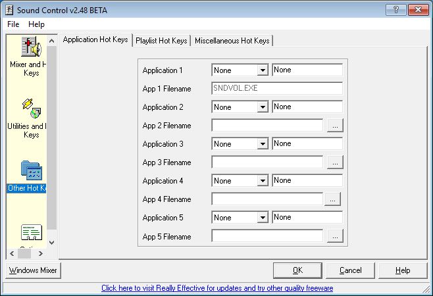Click the App 5 Filename text box

(x=267, y=235)
